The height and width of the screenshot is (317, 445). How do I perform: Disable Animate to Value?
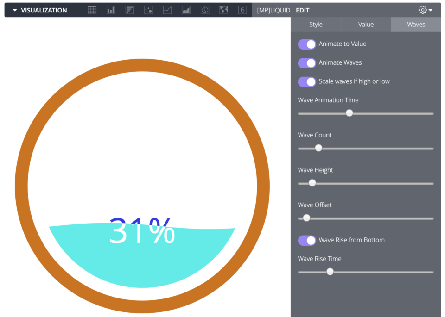tap(306, 44)
